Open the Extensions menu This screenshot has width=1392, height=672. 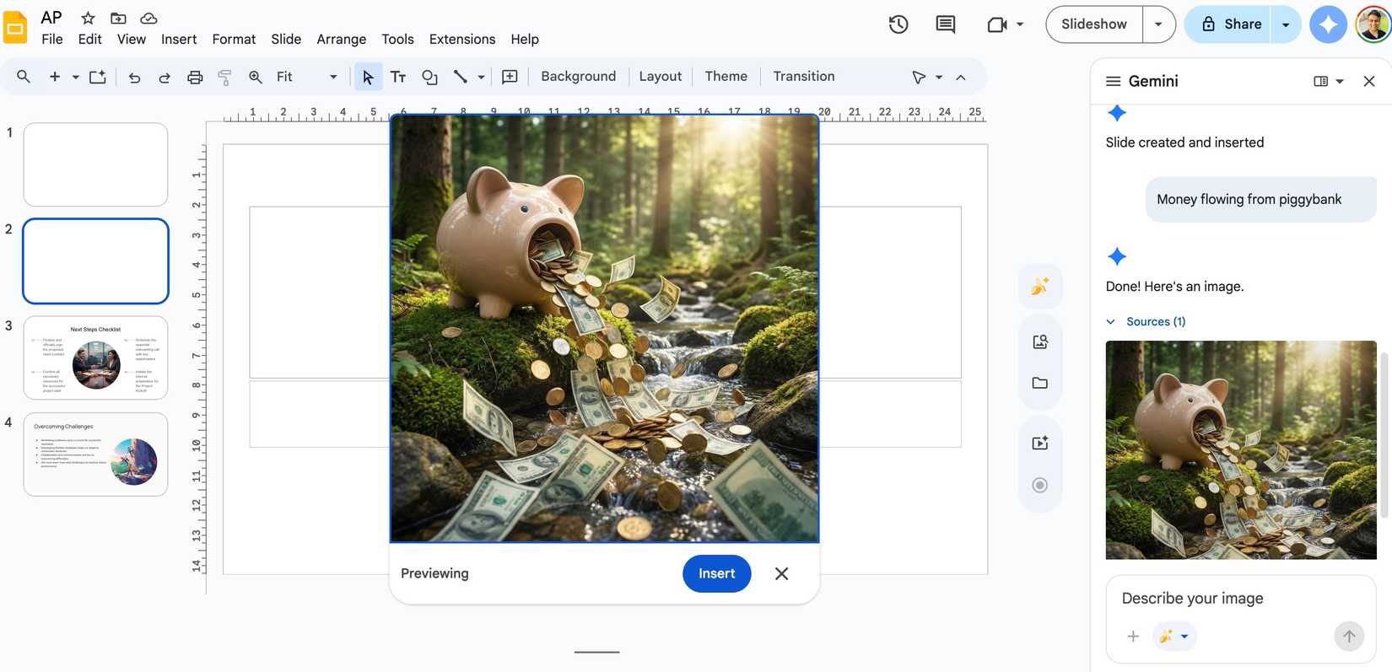point(462,39)
